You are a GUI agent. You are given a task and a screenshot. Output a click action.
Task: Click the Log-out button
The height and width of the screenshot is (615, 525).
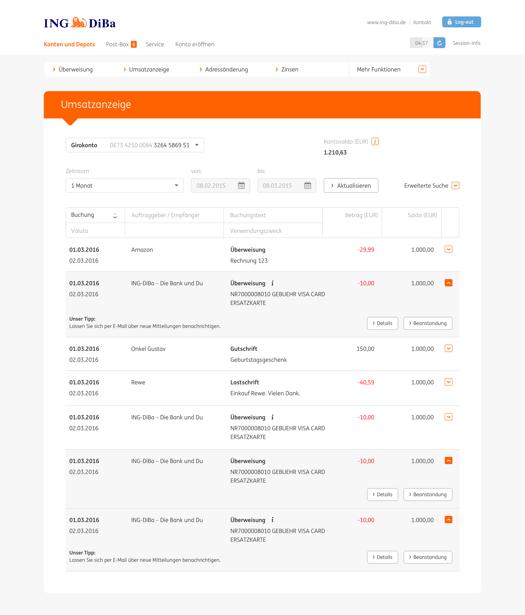[x=461, y=22]
